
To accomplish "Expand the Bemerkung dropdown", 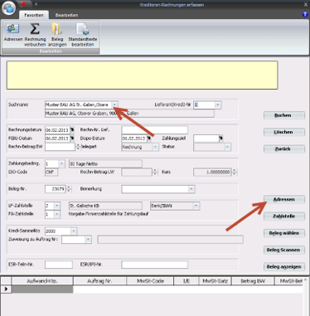I will tap(191, 189).
